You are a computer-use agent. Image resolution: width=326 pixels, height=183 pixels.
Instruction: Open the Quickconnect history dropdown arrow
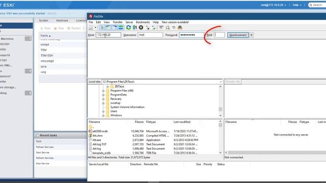point(251,35)
